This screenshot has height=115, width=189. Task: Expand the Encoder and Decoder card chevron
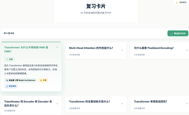(x=57, y=104)
